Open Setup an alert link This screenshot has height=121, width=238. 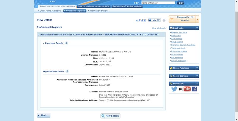tap(177, 42)
